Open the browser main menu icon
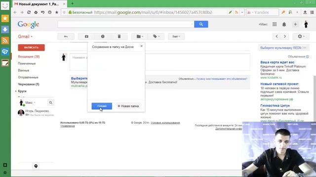This screenshot has height=177, width=316. tap(312, 12)
